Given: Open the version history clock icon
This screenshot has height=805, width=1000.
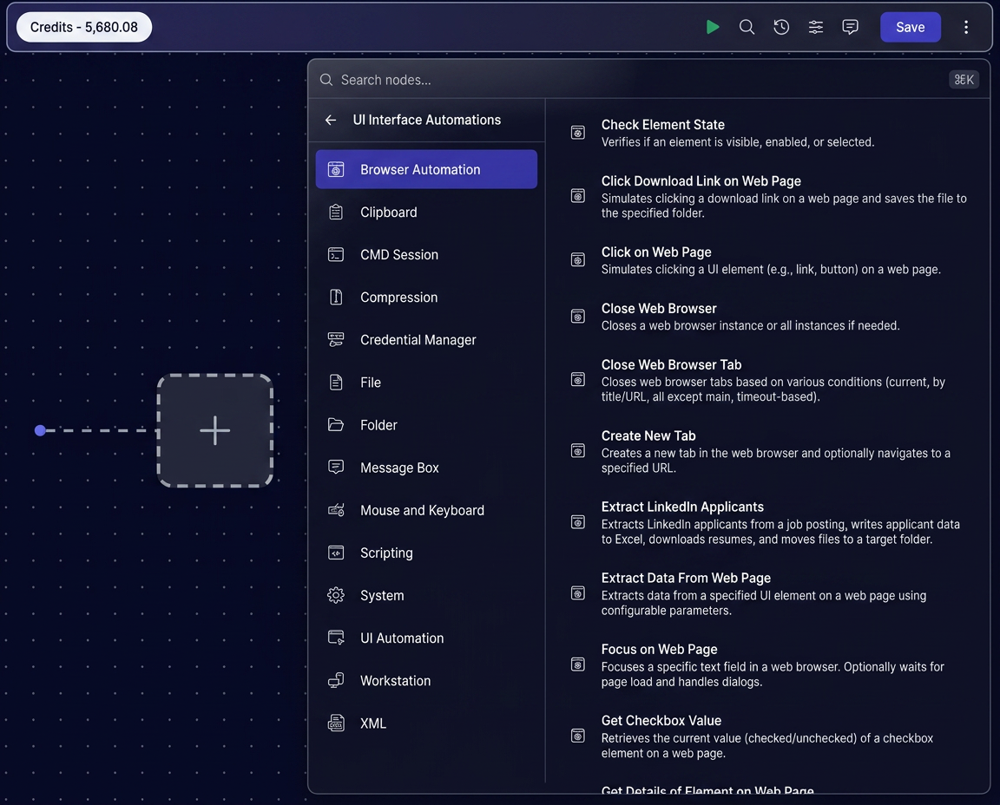Looking at the screenshot, I should 781,27.
